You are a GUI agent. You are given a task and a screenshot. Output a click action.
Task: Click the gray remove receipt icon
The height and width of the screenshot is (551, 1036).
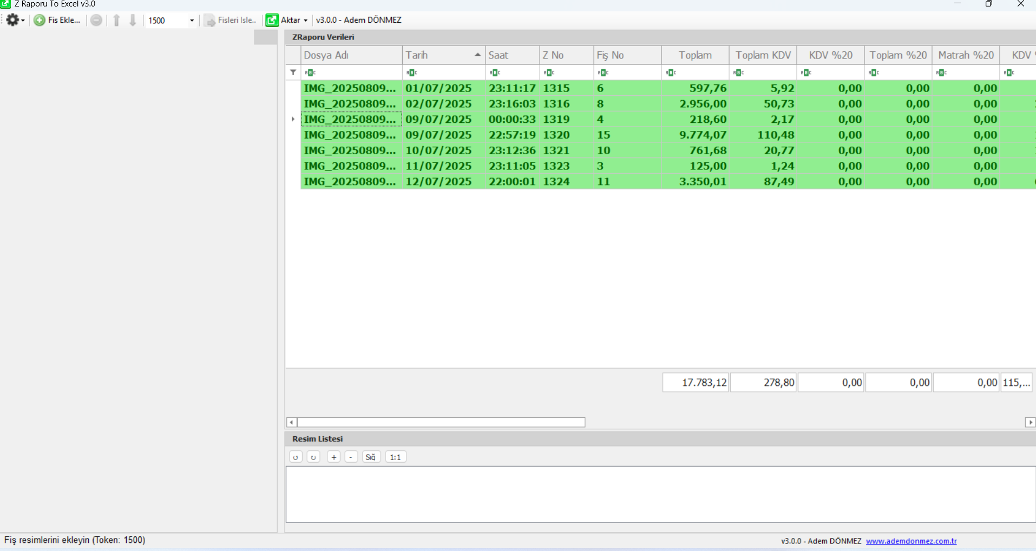(x=96, y=21)
